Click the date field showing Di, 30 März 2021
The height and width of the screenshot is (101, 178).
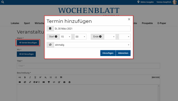[x=92, y=28]
